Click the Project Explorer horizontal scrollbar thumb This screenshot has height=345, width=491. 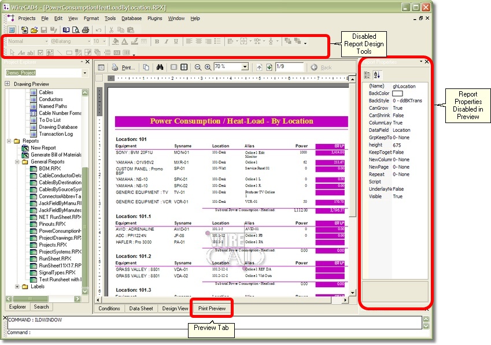[31, 299]
